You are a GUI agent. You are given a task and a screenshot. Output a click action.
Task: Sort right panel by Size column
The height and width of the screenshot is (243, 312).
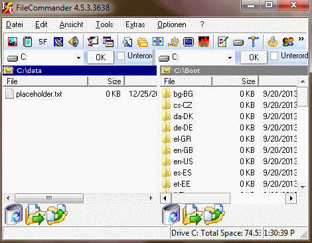pyautogui.click(x=236, y=81)
